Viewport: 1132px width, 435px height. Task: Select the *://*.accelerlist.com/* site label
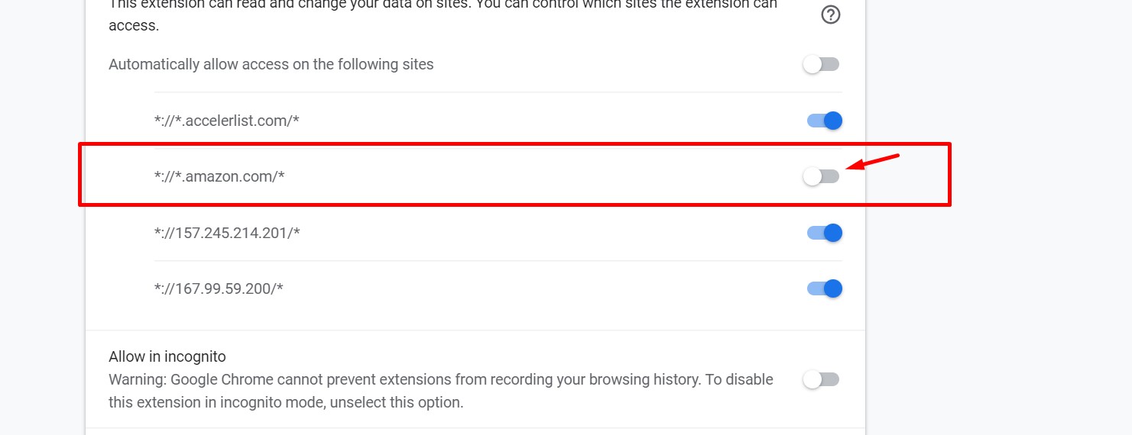(226, 121)
